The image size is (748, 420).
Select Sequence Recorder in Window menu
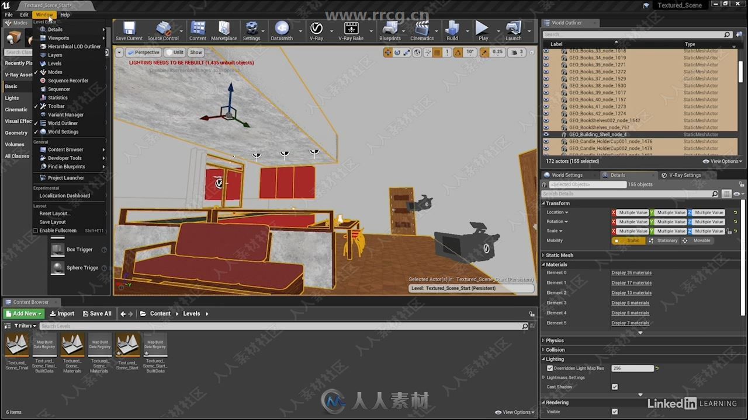[x=69, y=80]
